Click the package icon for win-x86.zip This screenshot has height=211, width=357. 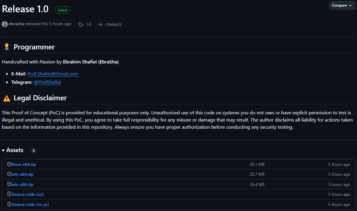pyautogui.click(x=9, y=184)
